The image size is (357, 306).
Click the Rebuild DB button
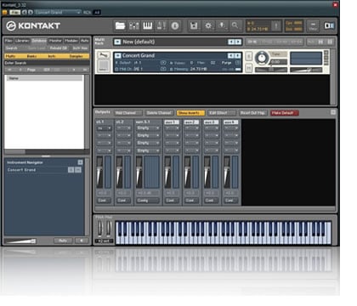click(59, 48)
